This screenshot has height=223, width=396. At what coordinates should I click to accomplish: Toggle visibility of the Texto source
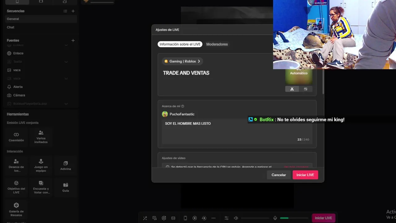click(x=66, y=62)
